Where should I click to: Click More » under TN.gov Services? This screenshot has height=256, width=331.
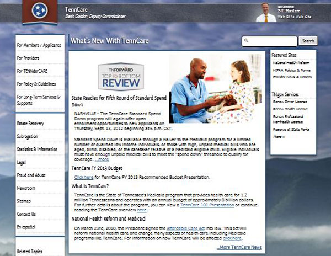[x=279, y=137]
